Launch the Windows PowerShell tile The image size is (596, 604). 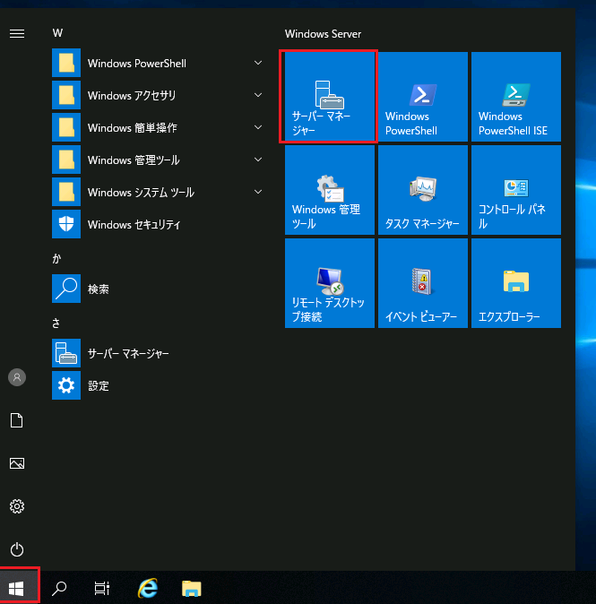click(422, 97)
